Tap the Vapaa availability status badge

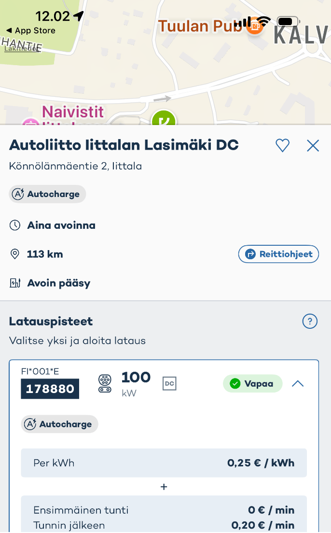pyautogui.click(x=252, y=384)
